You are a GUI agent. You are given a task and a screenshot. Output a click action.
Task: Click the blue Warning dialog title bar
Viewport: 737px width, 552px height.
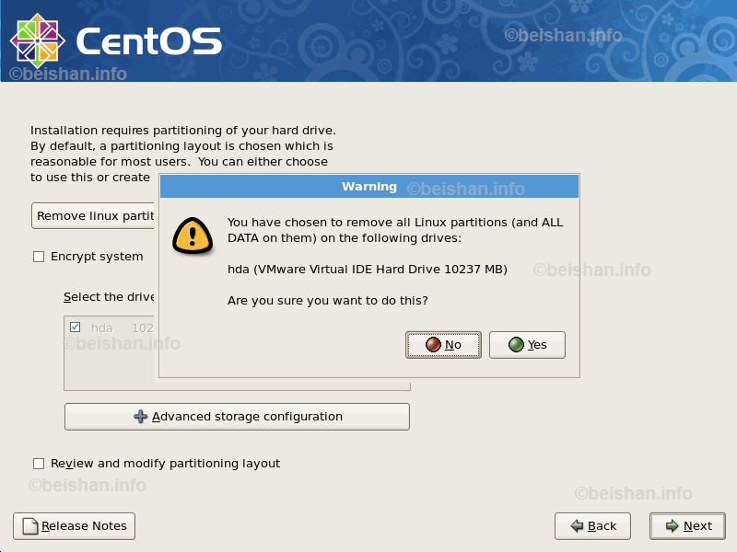tap(369, 187)
